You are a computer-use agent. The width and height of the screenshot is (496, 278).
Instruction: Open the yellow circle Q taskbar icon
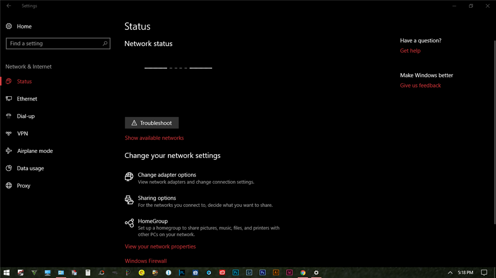tap(141, 272)
